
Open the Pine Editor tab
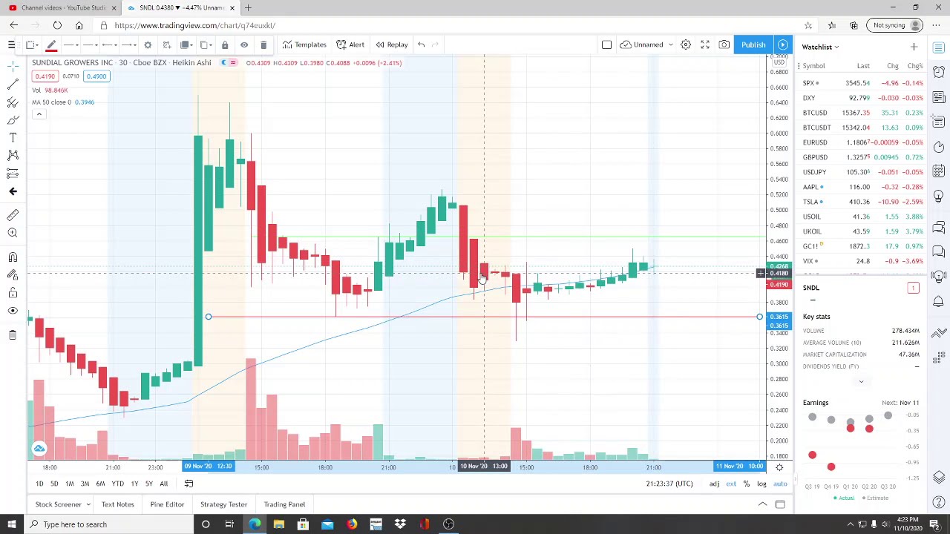point(167,504)
